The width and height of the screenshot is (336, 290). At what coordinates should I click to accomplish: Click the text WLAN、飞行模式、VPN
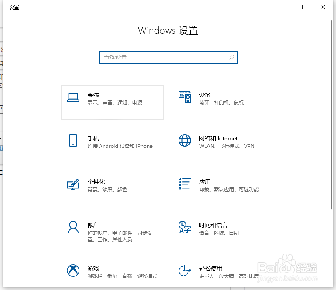click(226, 146)
